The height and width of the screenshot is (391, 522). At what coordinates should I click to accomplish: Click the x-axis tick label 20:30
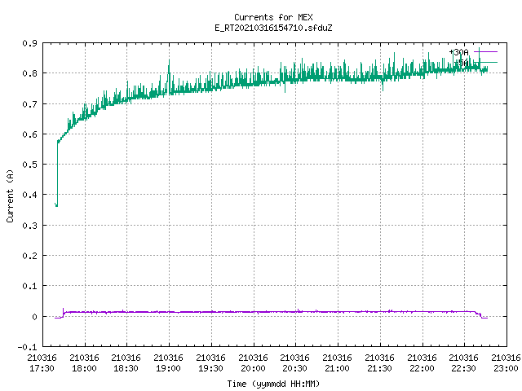pos(295,368)
